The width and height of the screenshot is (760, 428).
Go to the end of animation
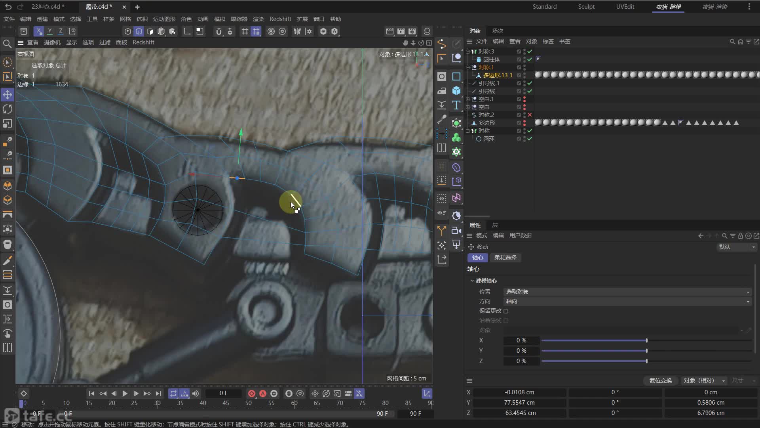(x=158, y=394)
